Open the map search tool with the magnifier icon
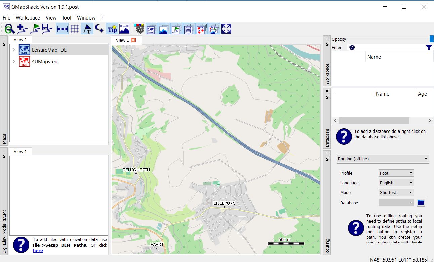 point(9,29)
